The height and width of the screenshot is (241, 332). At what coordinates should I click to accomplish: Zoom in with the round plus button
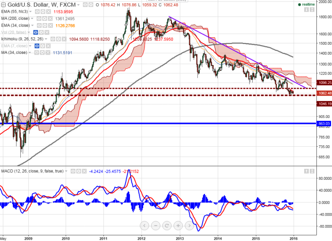pyautogui.click(x=178, y=226)
